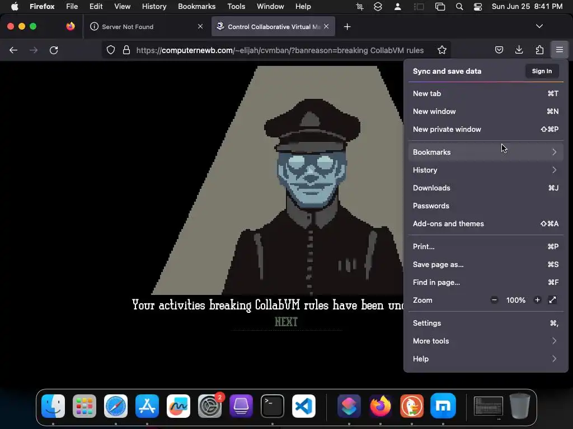Open Passwords from the menu

click(486, 206)
